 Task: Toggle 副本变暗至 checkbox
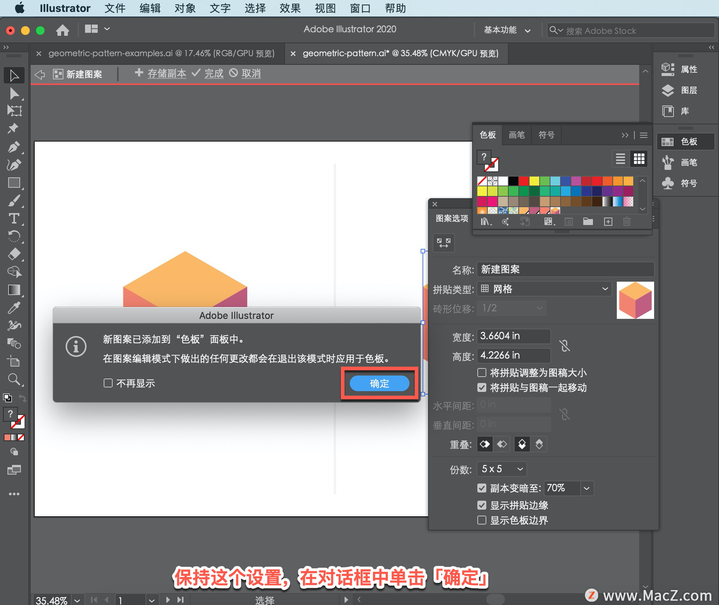click(482, 488)
